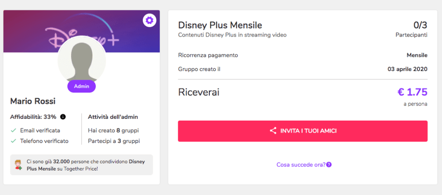Click the 03 aprile 2020 date
This screenshot has width=442, height=195.
[407, 69]
